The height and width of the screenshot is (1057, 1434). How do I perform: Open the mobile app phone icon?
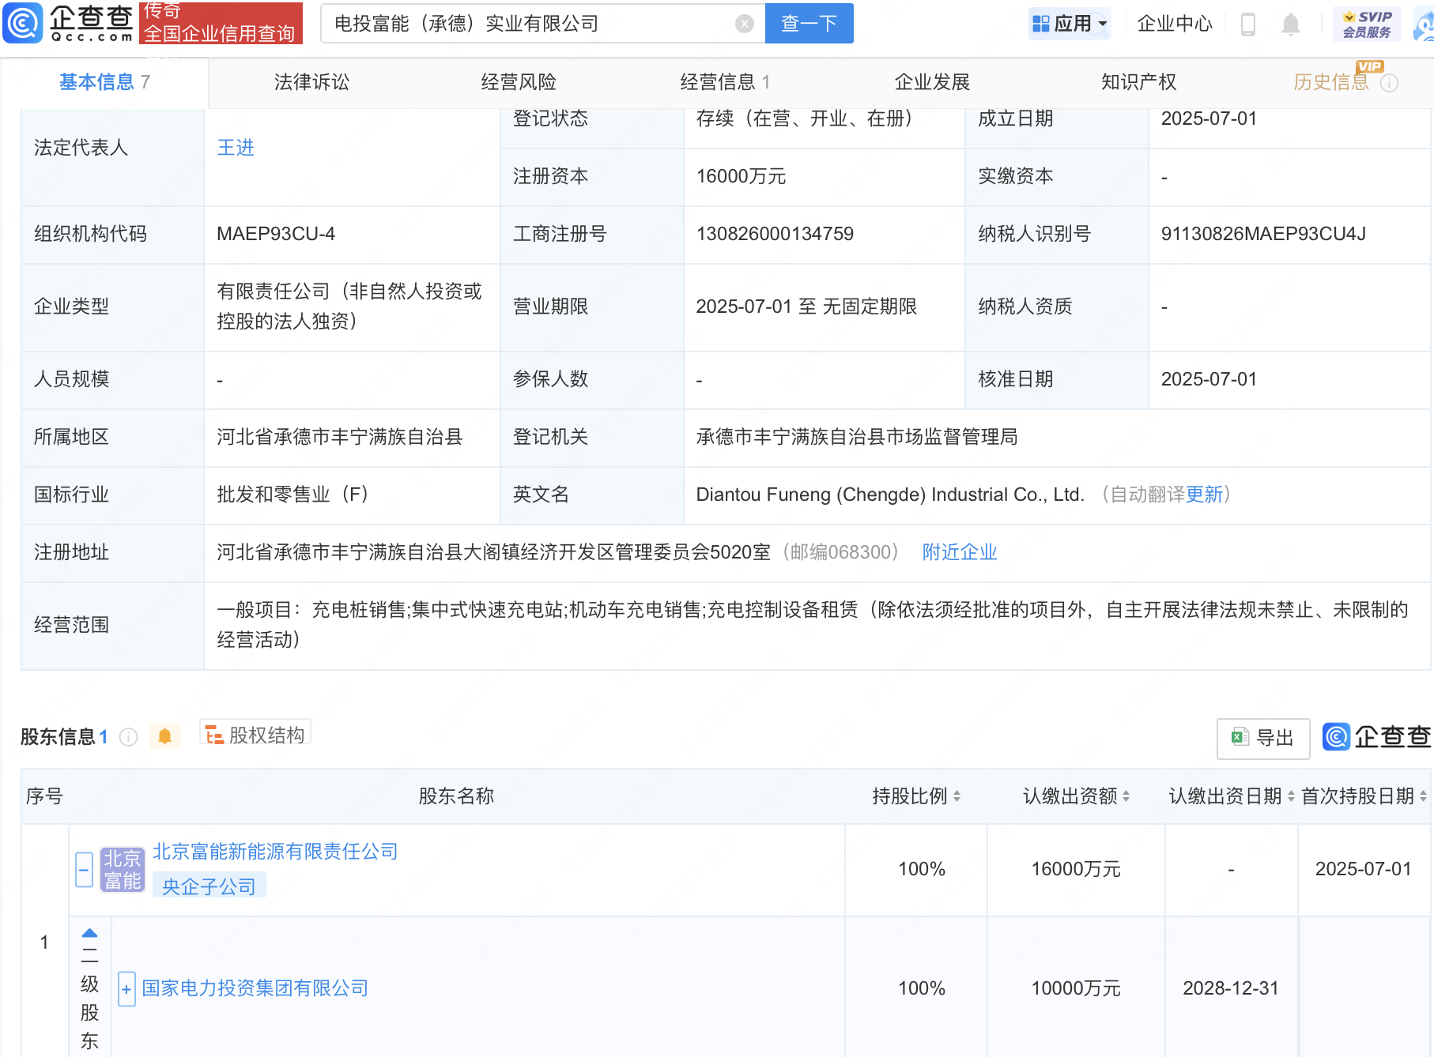pyautogui.click(x=1248, y=24)
